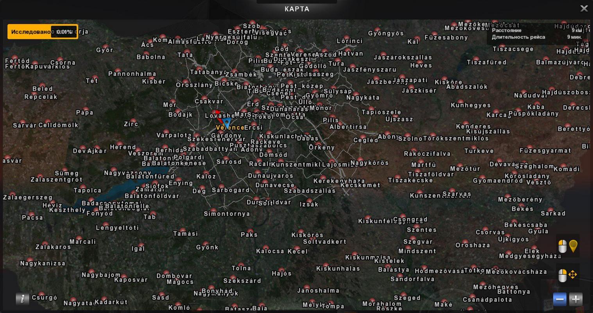Screen dimensions: 593x313
Task: Select the Tamási city label
Action: [x=185, y=234]
